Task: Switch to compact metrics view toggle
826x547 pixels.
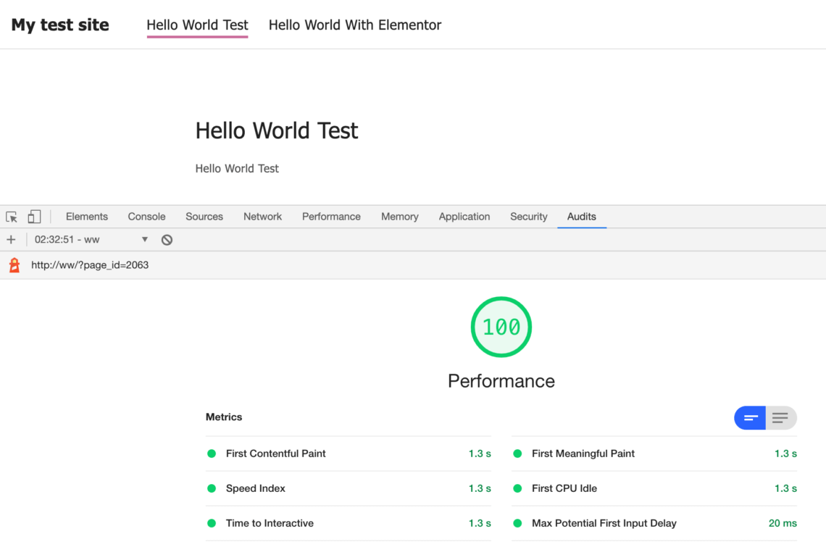Action: click(x=750, y=418)
